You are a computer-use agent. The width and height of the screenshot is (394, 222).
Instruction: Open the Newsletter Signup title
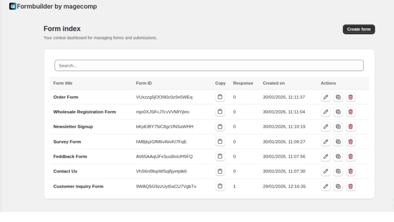[x=73, y=127]
